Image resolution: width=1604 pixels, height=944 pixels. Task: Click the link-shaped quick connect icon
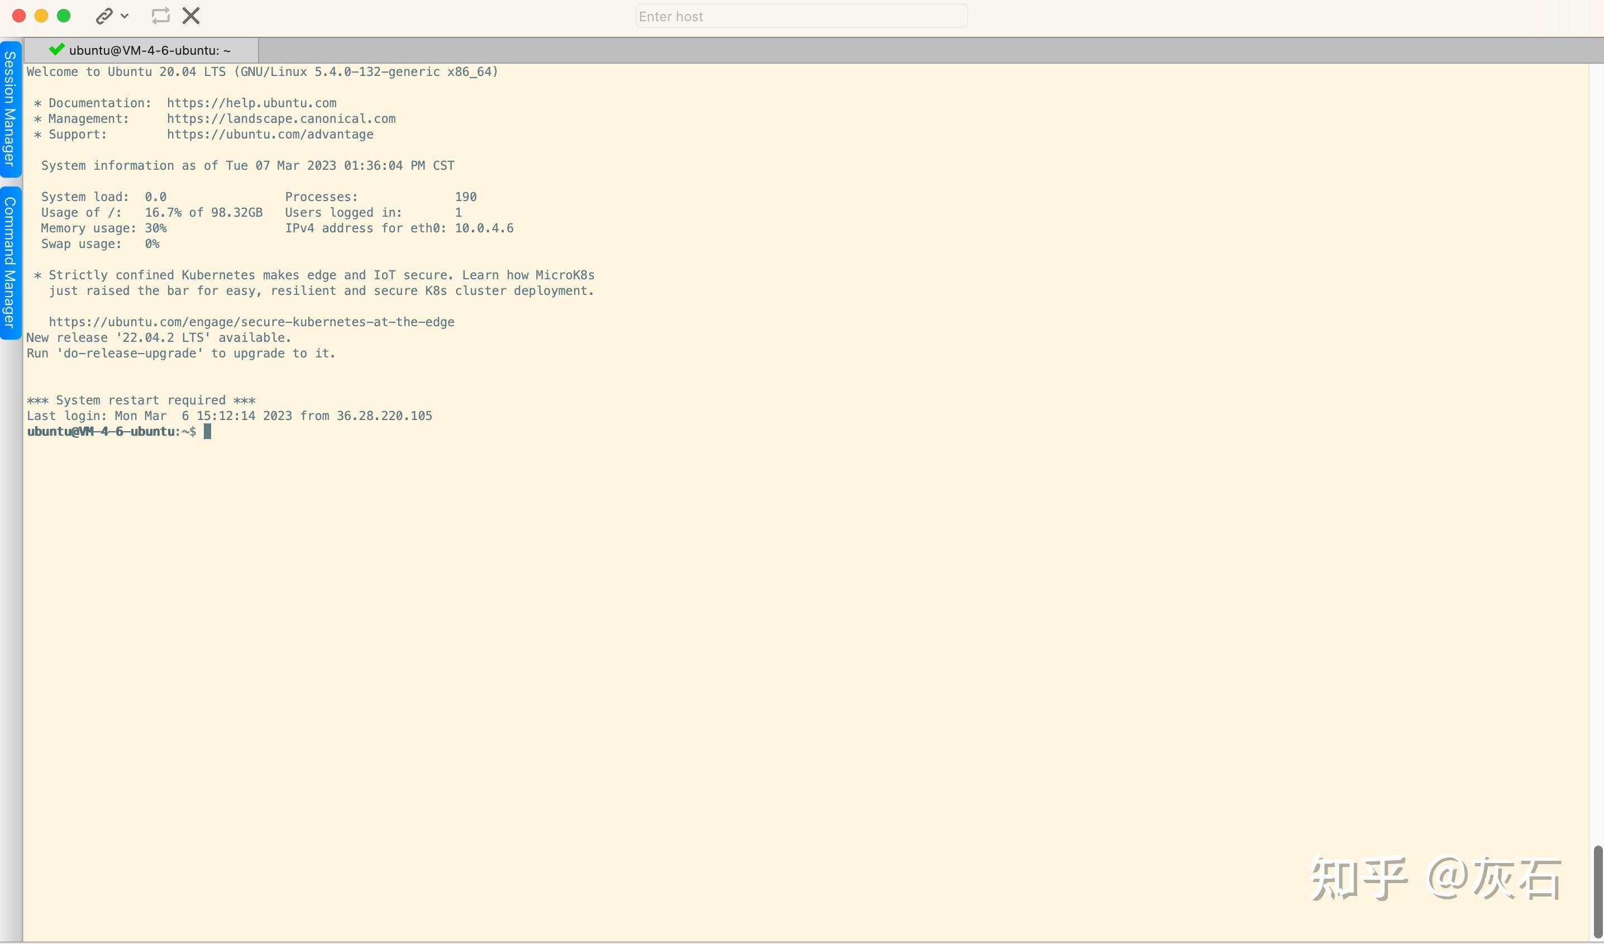104,16
